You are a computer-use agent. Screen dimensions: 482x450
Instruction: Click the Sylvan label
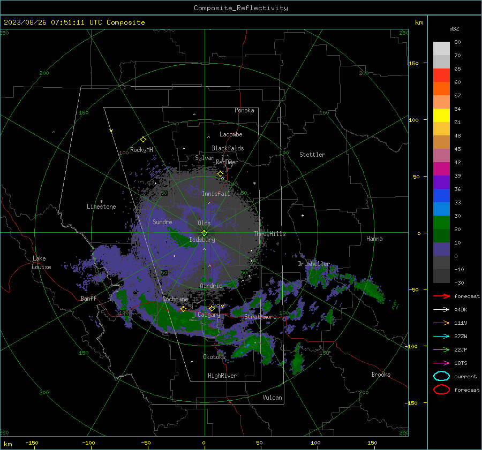click(205, 158)
